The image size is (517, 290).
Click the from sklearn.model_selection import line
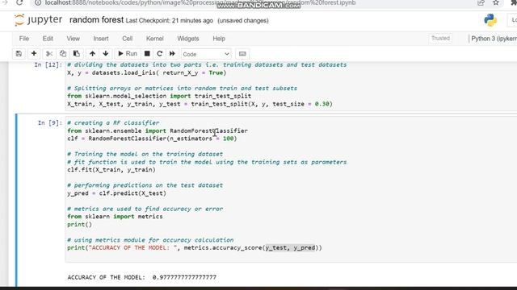159,96
